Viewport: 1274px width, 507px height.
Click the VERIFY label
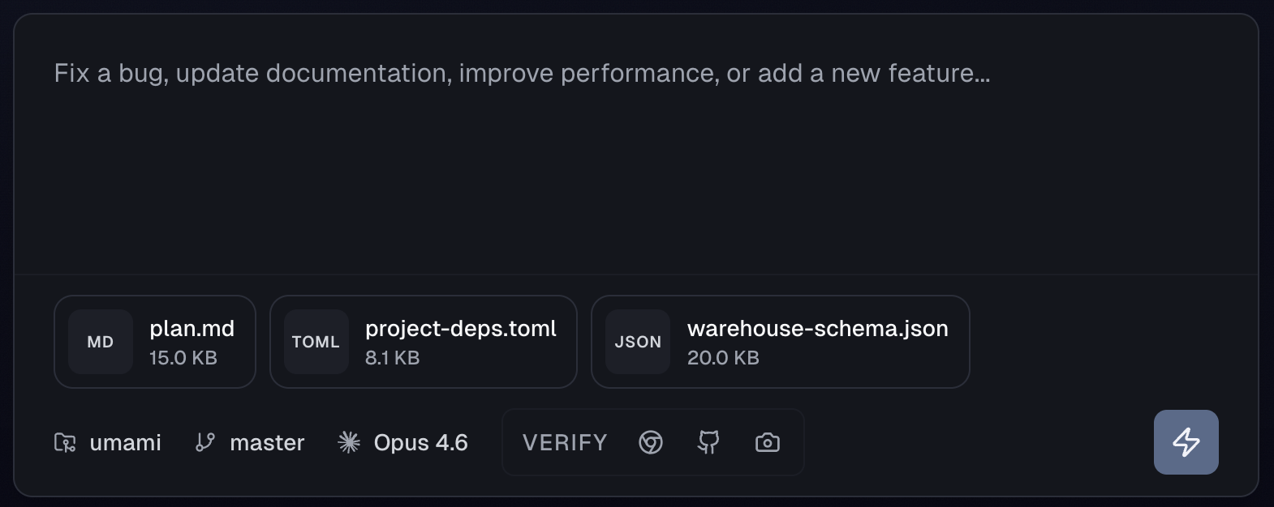[x=565, y=443]
